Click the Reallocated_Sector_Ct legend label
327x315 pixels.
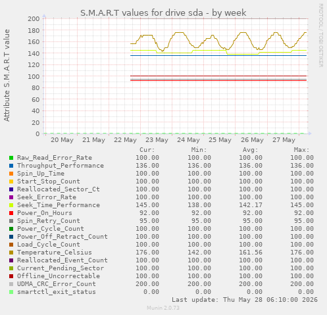tap(59, 189)
